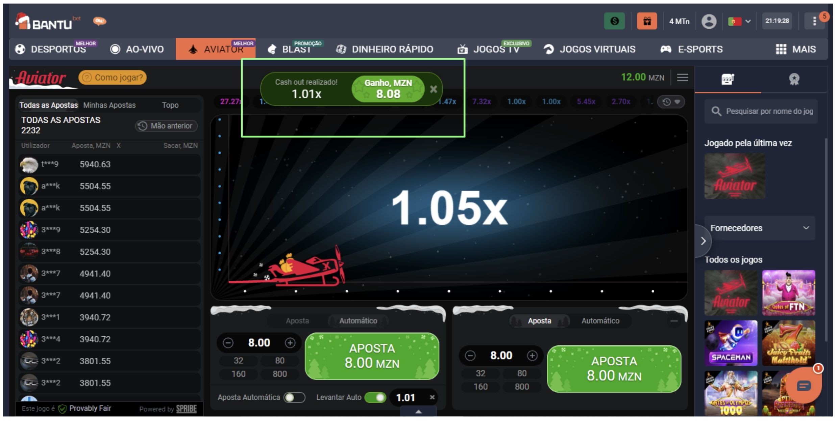Expand the bottom panel up arrow
The width and height of the screenshot is (836, 421).
(418, 412)
